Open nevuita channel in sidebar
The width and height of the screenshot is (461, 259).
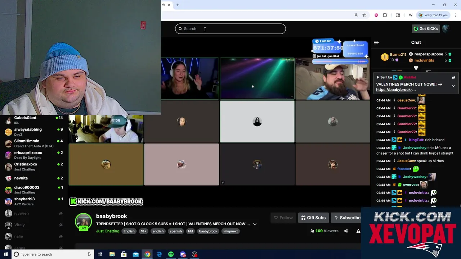(35, 178)
